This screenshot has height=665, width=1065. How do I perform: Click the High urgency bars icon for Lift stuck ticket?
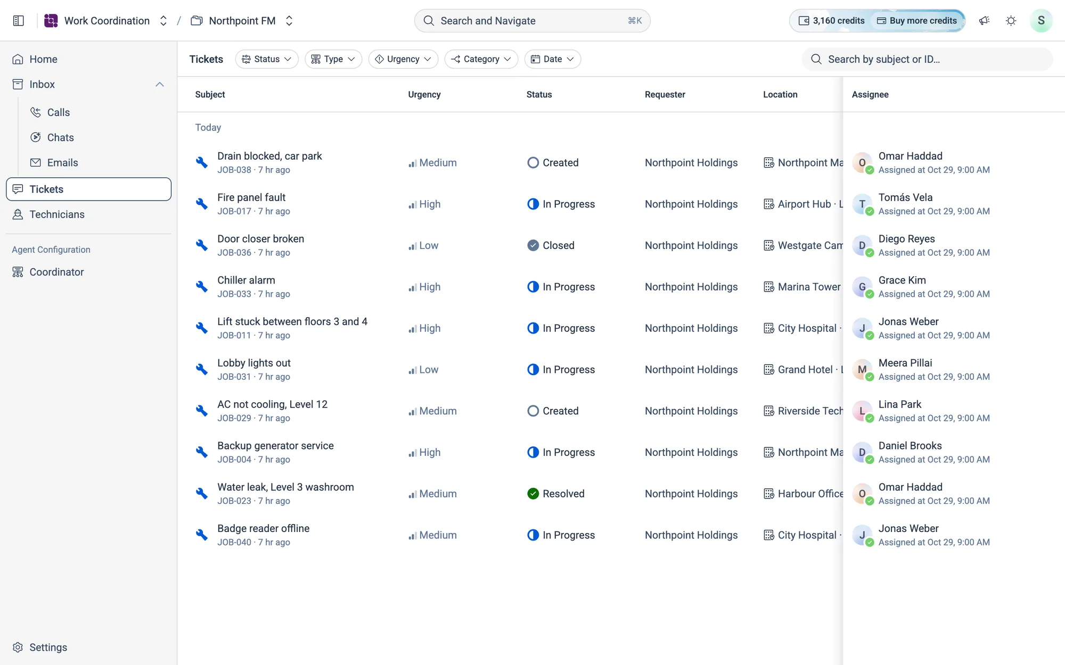(412, 329)
